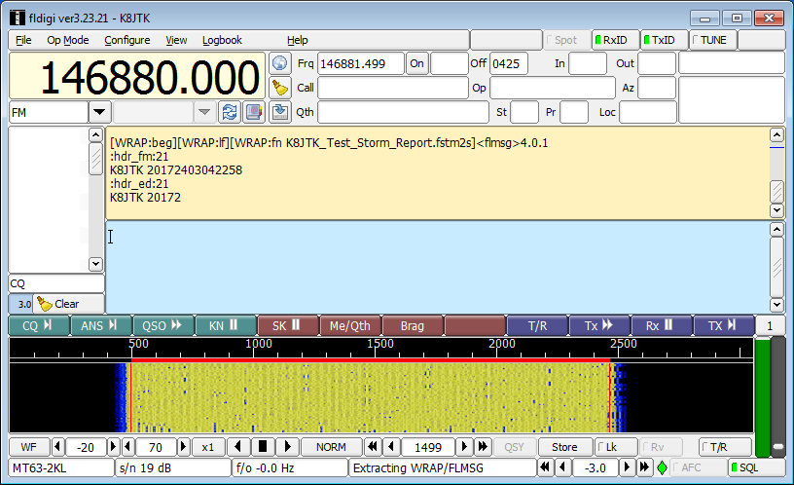Toggle the SQL squelch button
794x485 pixels.
click(x=756, y=467)
